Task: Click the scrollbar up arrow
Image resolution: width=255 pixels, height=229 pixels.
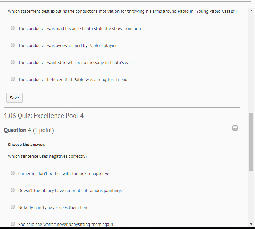Action: (x=251, y=11)
